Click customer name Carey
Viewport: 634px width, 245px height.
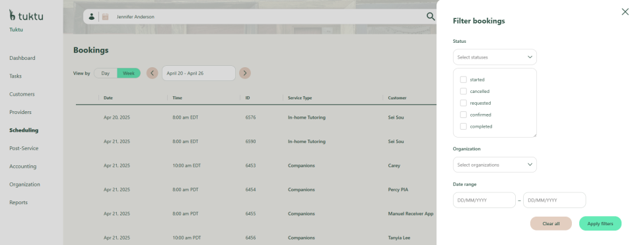[x=394, y=165]
